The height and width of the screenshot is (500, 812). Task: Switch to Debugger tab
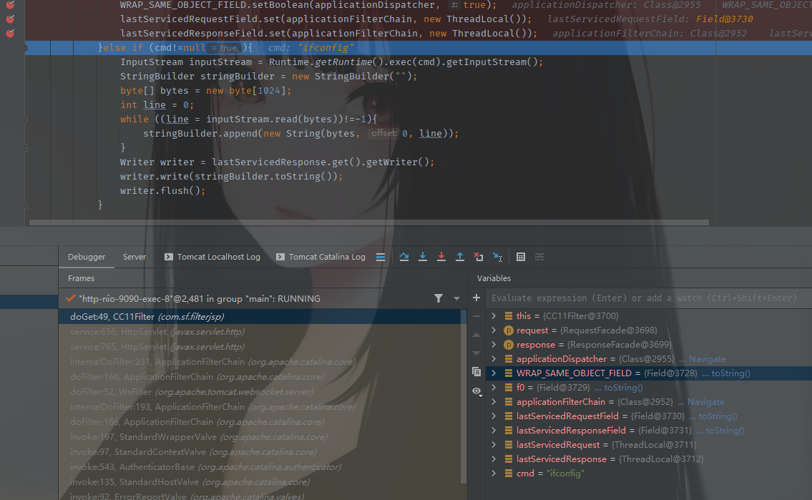(x=87, y=258)
